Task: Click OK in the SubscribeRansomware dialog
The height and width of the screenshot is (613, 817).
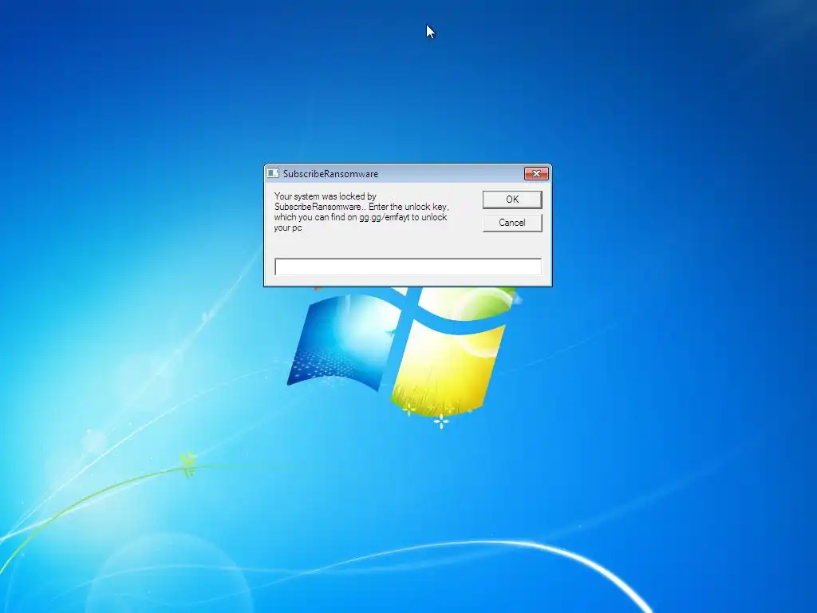Action: click(x=512, y=200)
